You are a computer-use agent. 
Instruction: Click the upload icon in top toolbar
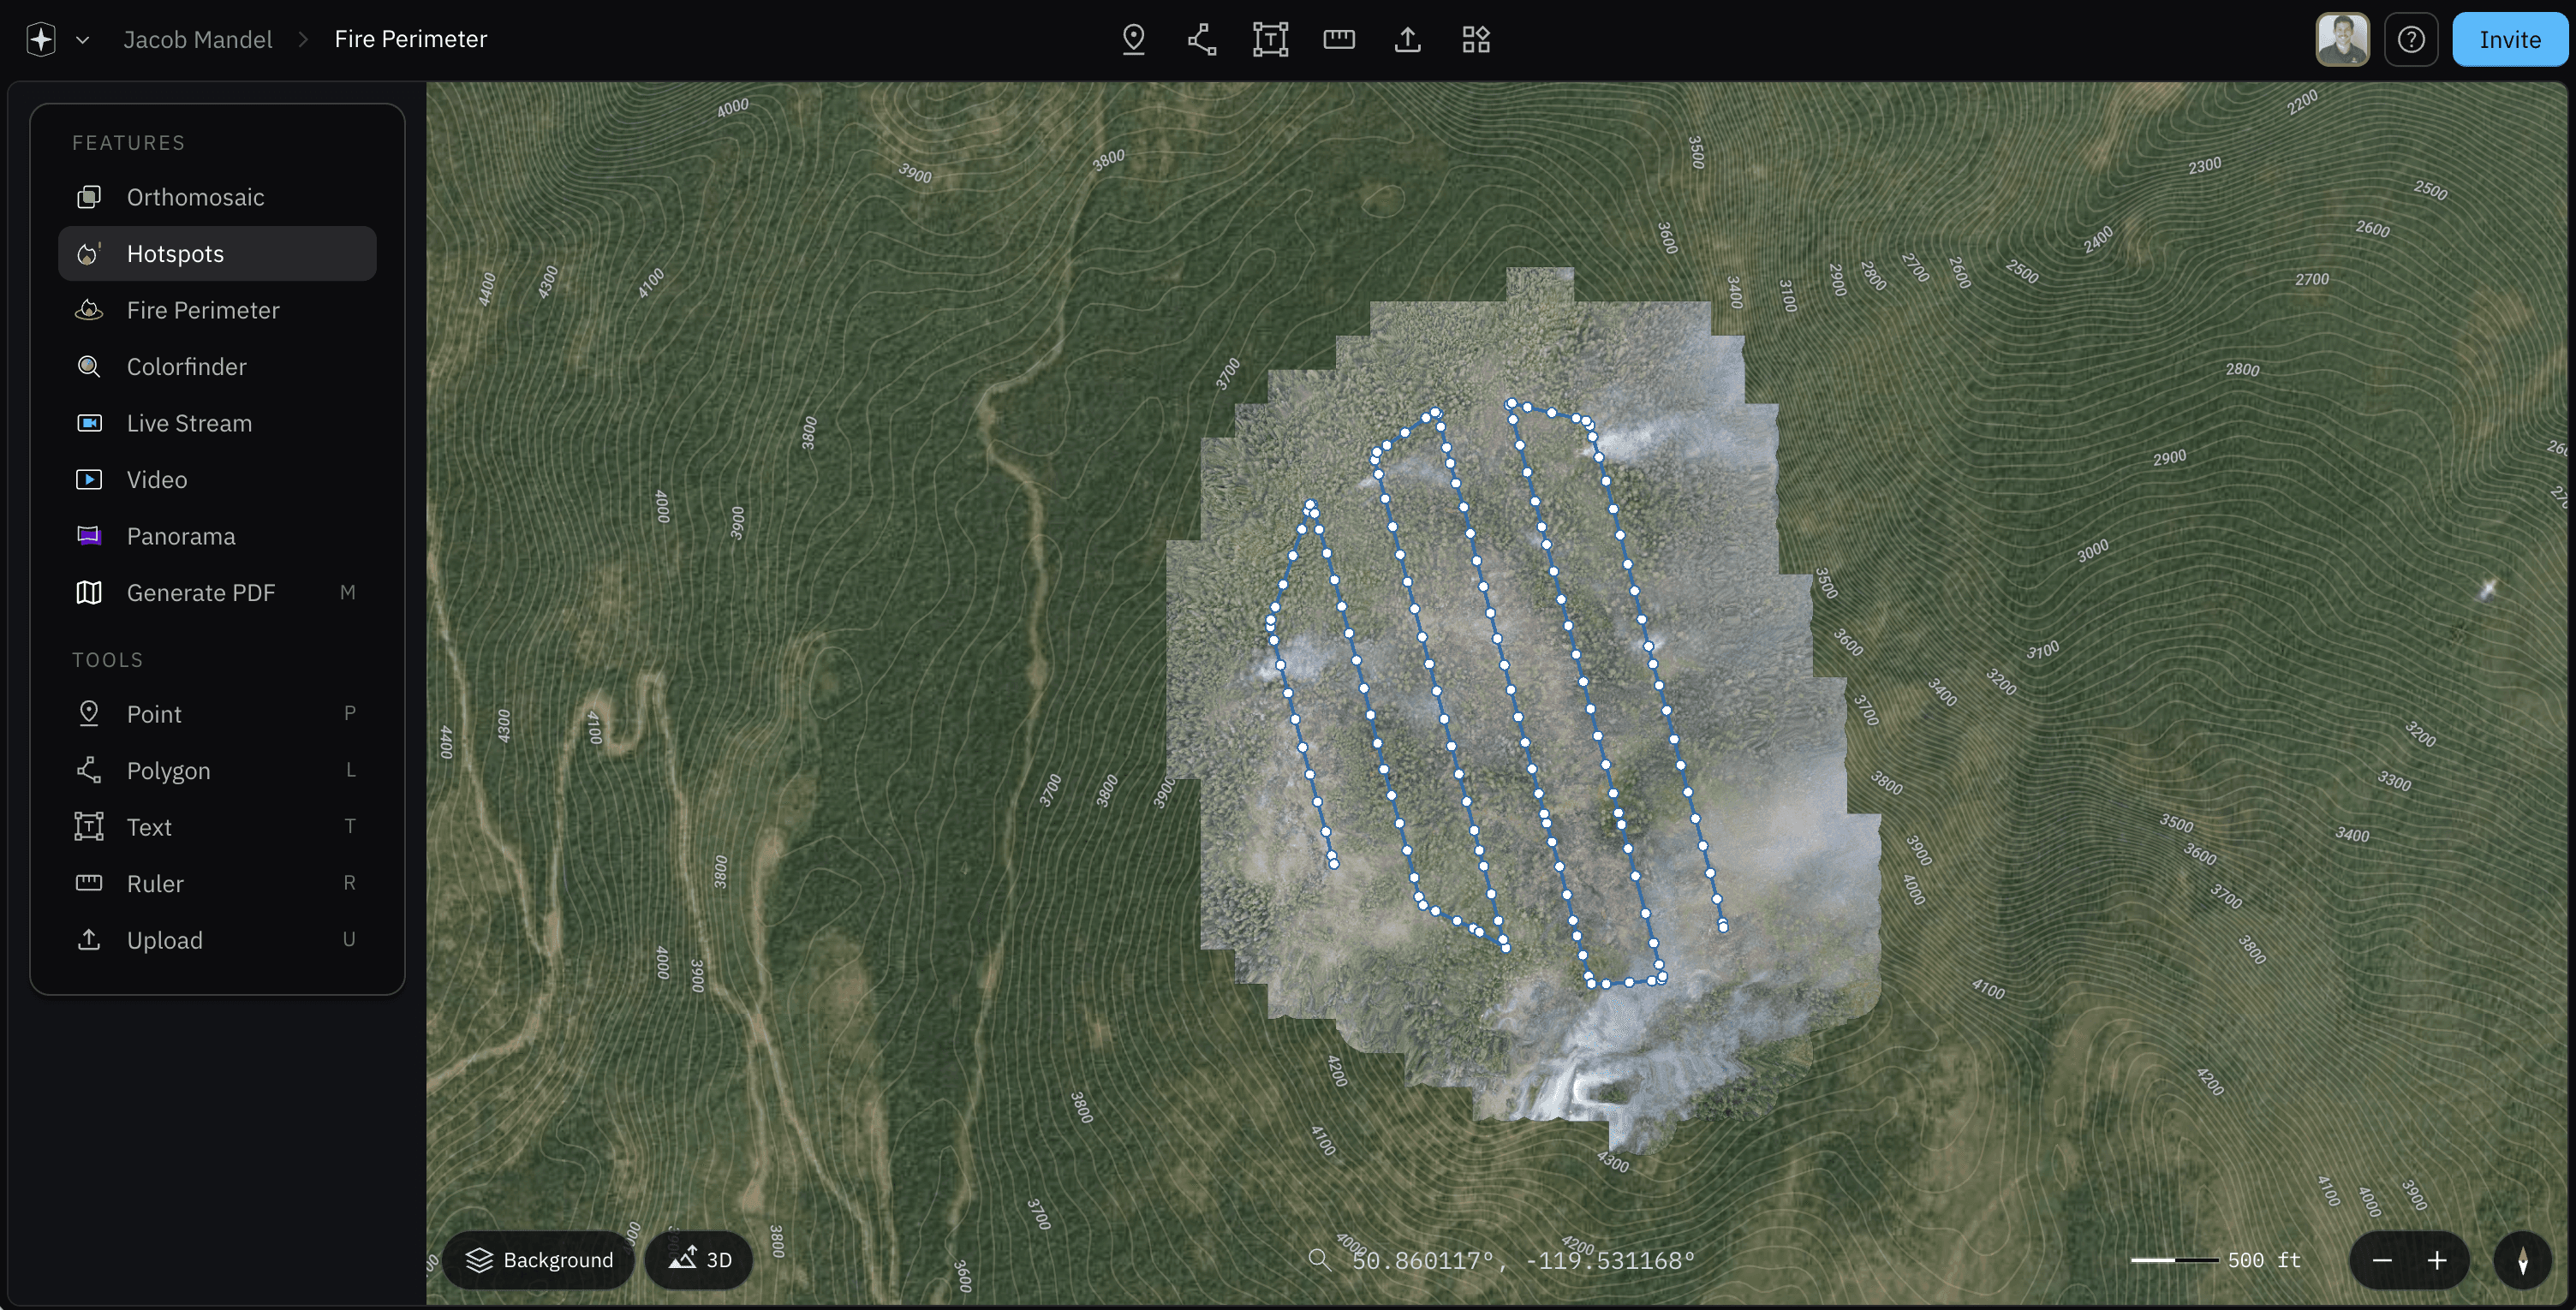click(1407, 39)
